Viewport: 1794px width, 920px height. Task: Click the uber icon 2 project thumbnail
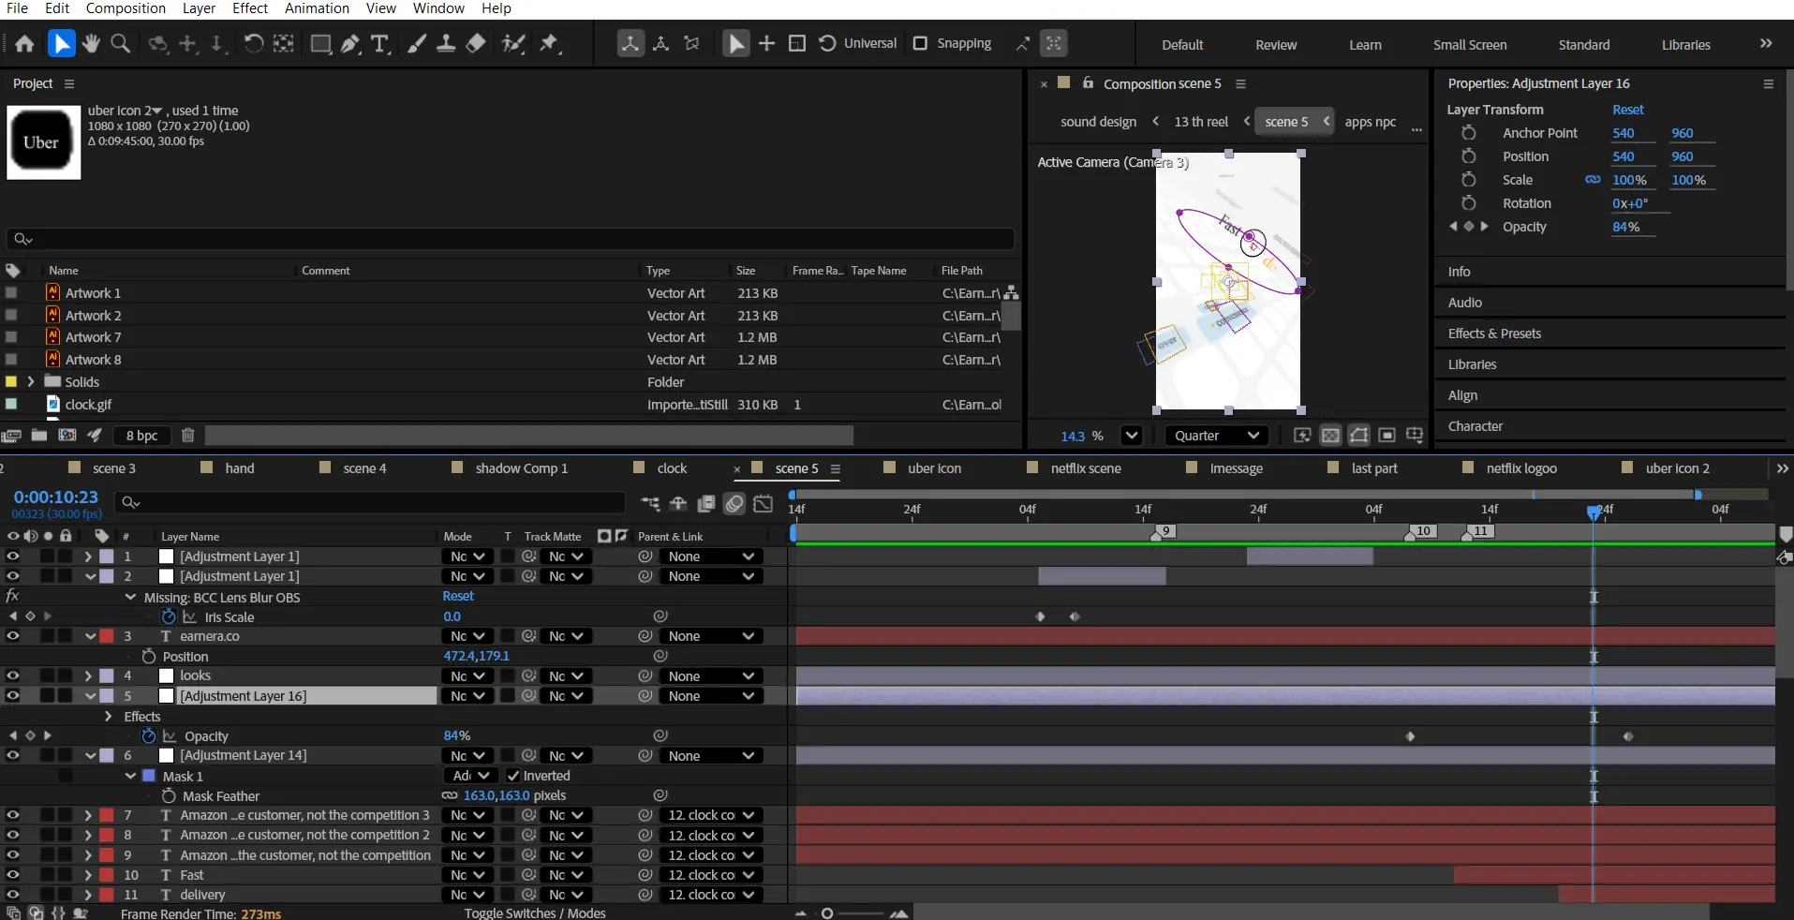[x=43, y=142]
